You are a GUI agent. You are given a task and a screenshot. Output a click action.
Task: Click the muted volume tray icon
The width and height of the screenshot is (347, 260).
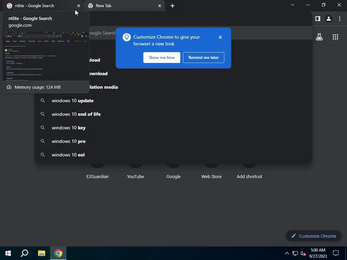[x=303, y=253]
